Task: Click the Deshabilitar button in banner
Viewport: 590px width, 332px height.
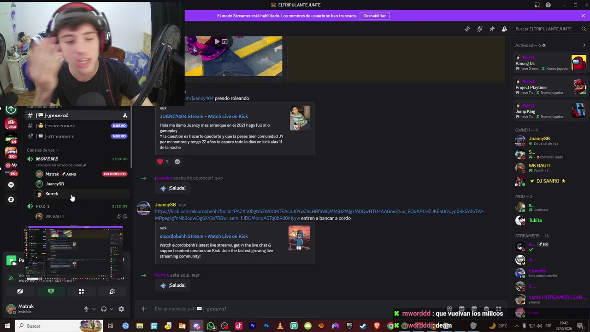Action: [x=374, y=16]
